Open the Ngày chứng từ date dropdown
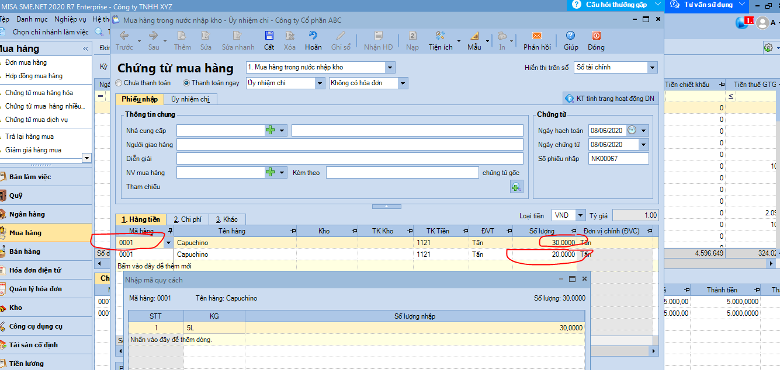 coord(644,144)
